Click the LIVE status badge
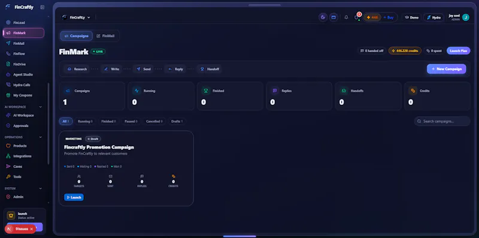This screenshot has width=479, height=238. [x=98, y=52]
